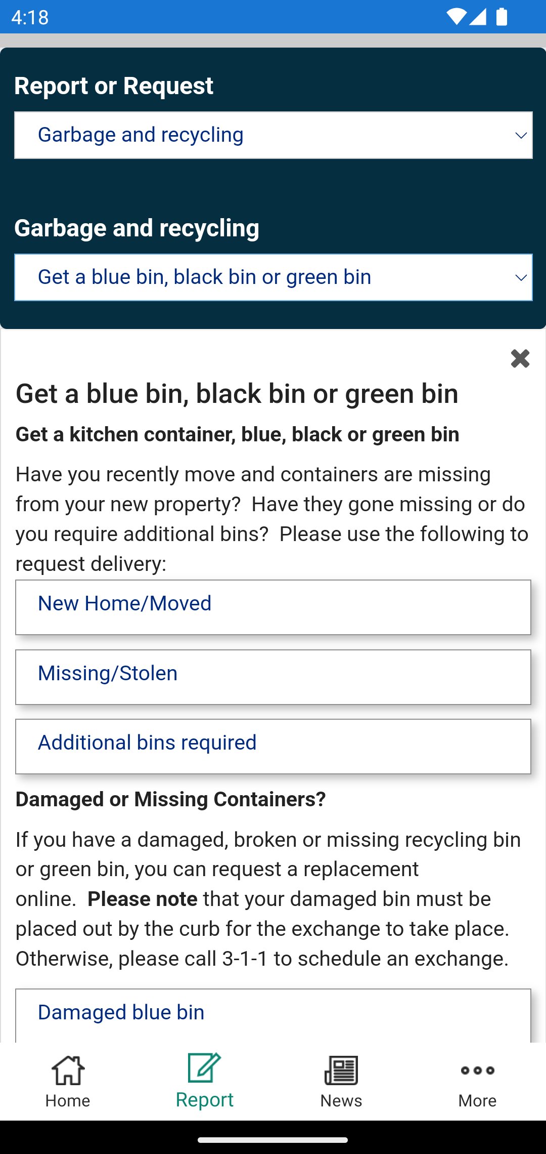Open the Damaged blue bin request
This screenshot has height=1154, width=546.
[273, 1014]
